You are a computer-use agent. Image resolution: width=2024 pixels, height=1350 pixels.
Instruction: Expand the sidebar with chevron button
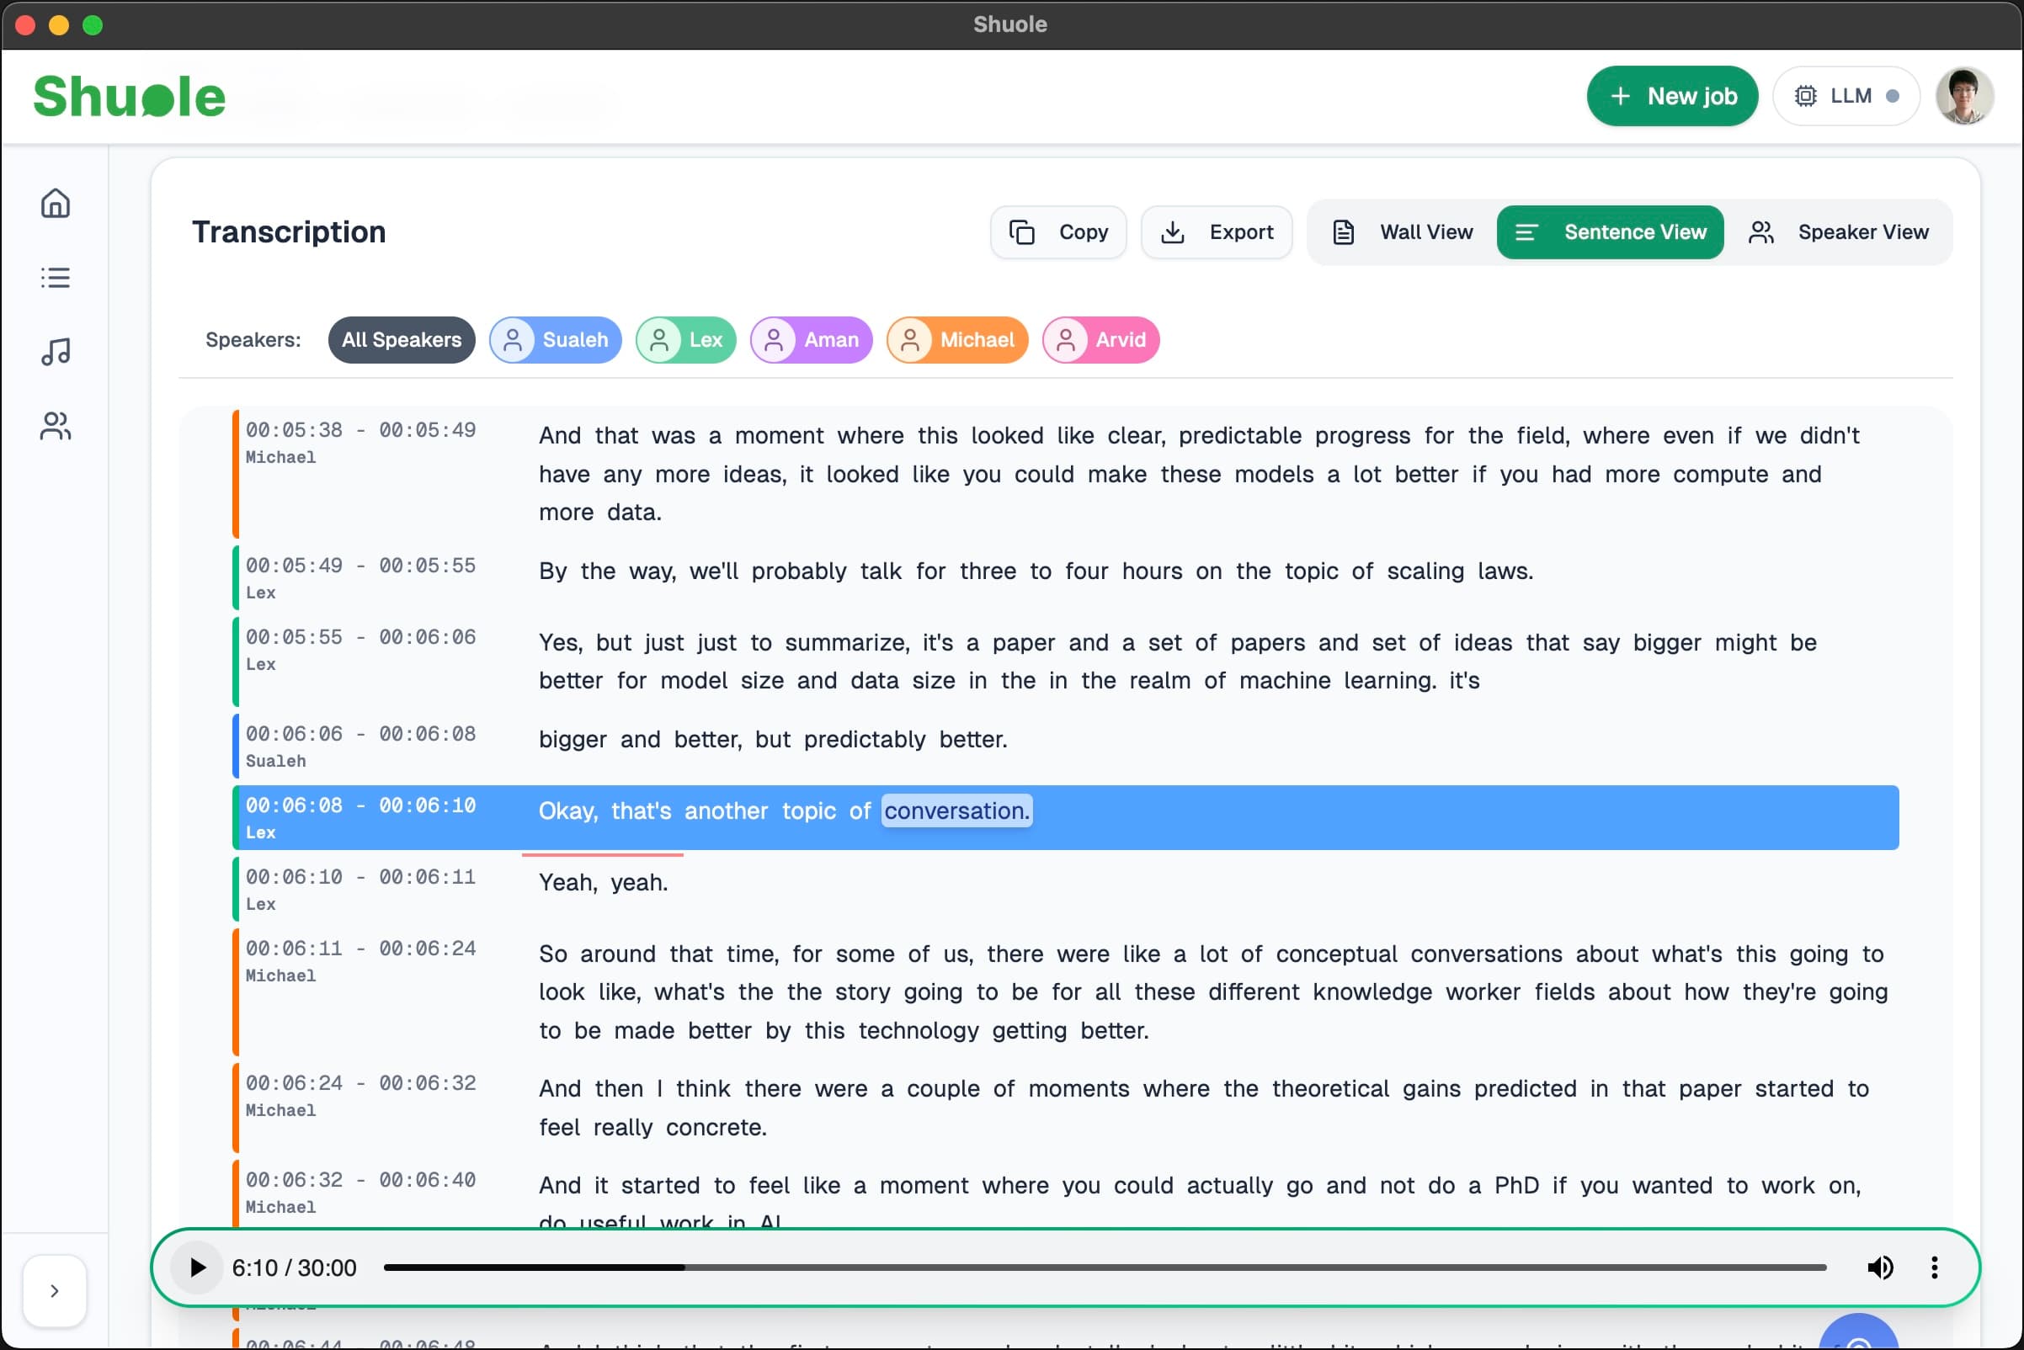tap(54, 1289)
